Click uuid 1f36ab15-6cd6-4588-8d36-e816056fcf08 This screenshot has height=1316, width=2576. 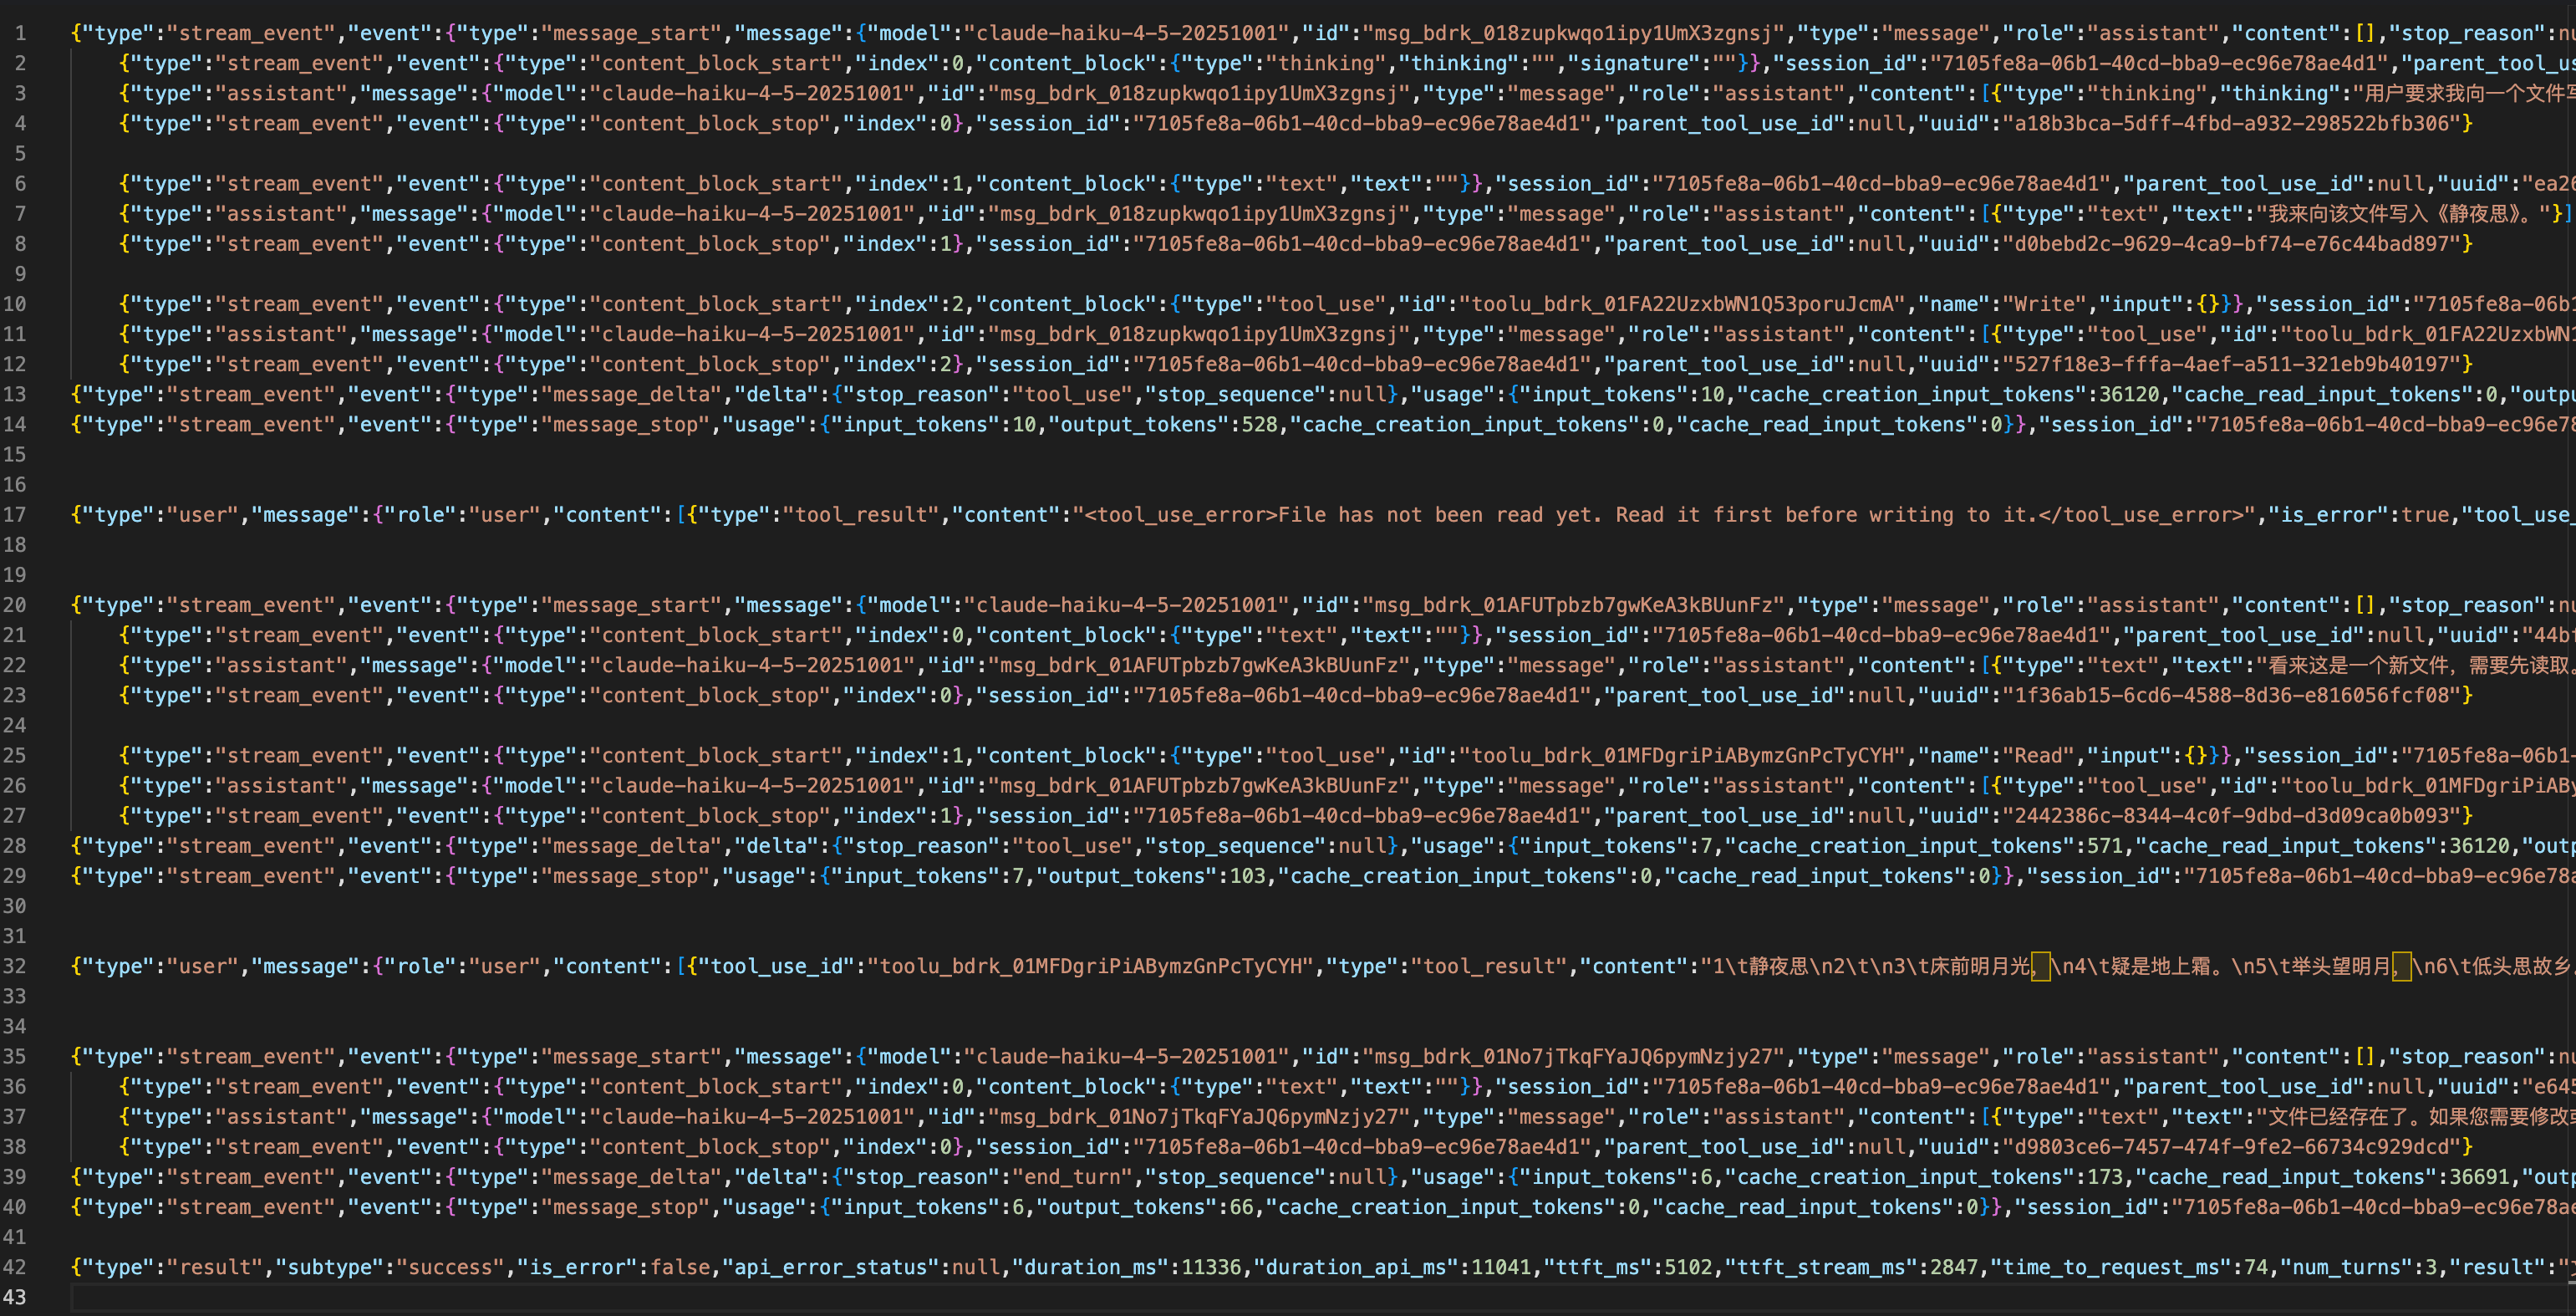pos(2232,695)
